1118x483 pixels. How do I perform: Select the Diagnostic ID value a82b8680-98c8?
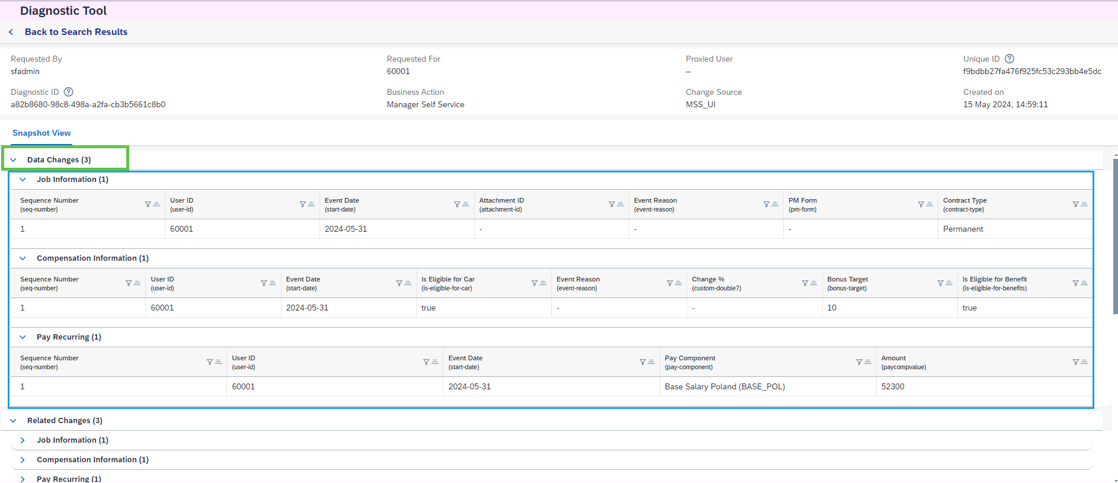[88, 105]
